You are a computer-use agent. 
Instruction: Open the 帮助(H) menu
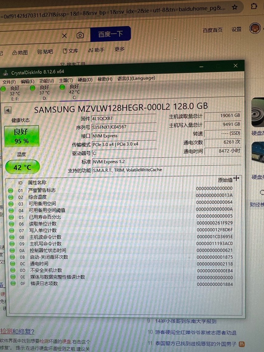pos(105,79)
